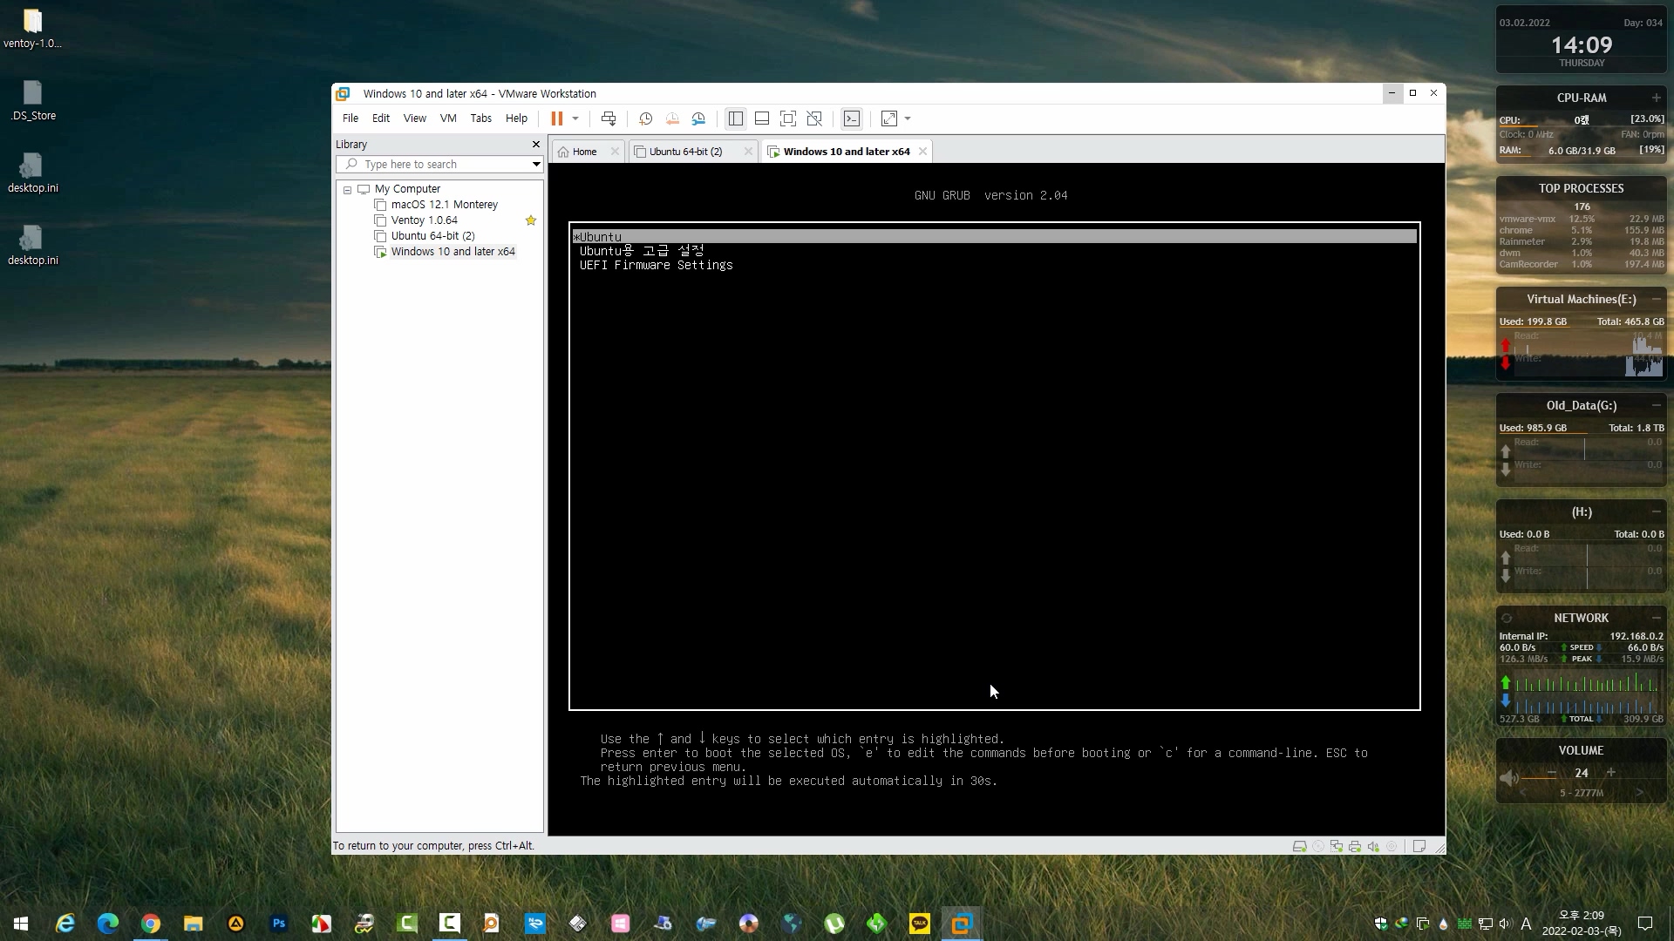Select macOS 12.1 Monterey in library
The width and height of the screenshot is (1674, 941).
[x=444, y=205]
